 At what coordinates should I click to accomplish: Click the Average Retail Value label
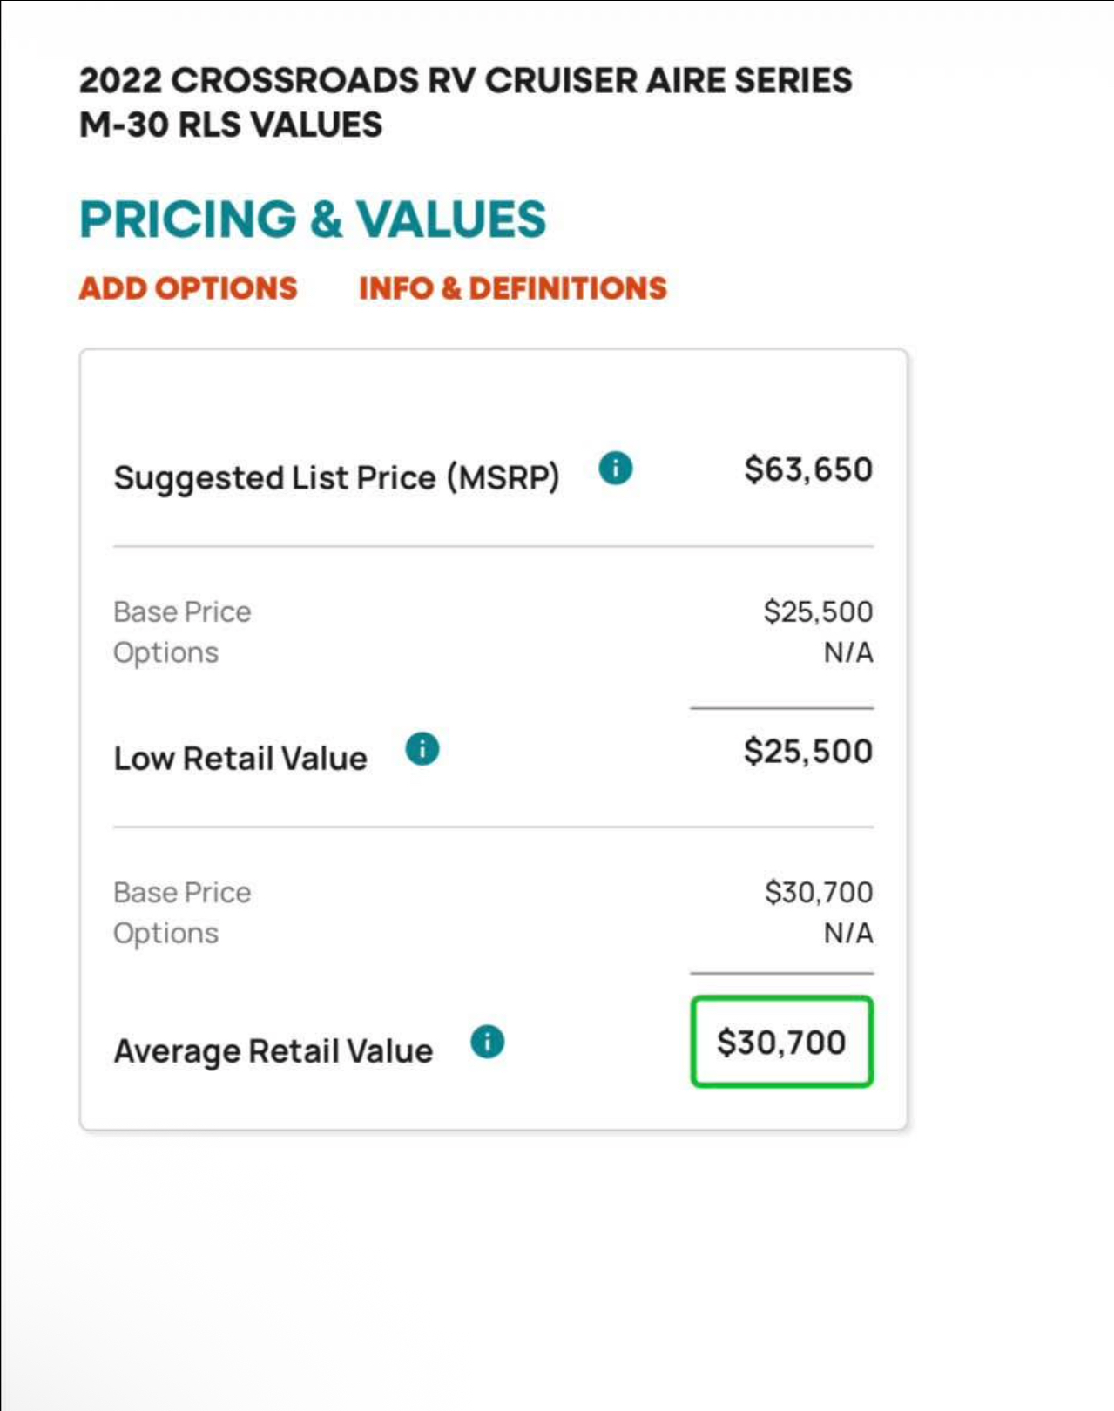[273, 1051]
